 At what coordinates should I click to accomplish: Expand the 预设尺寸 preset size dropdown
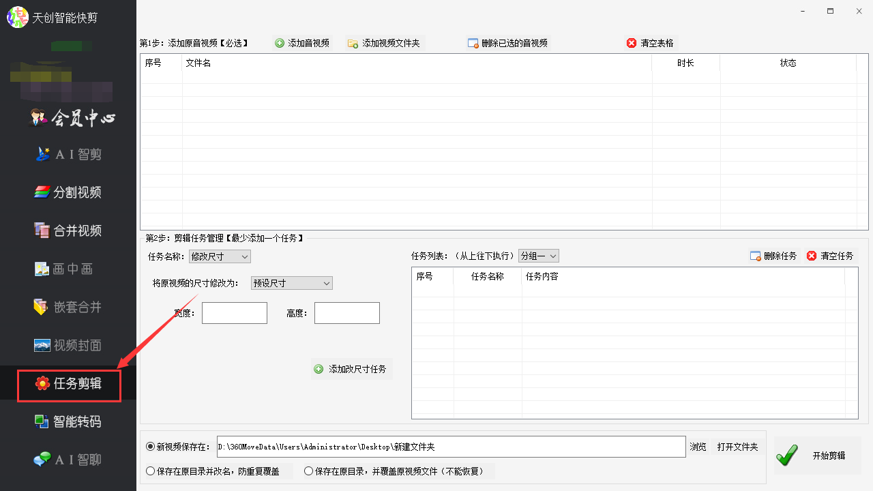(291, 282)
